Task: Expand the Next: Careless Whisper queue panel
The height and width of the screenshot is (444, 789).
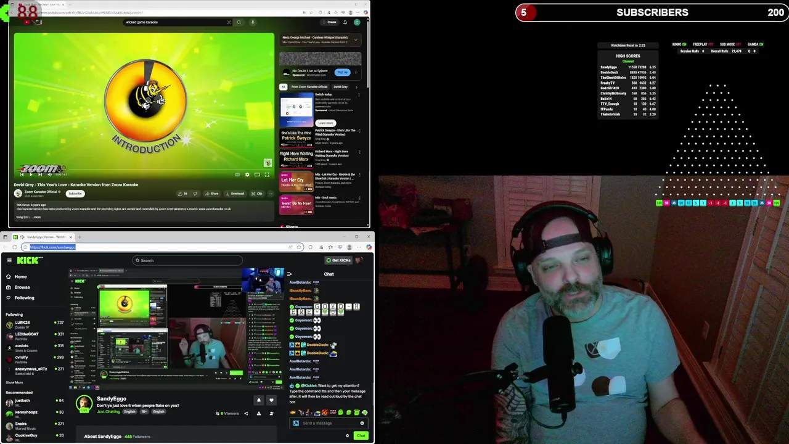Action: point(355,39)
